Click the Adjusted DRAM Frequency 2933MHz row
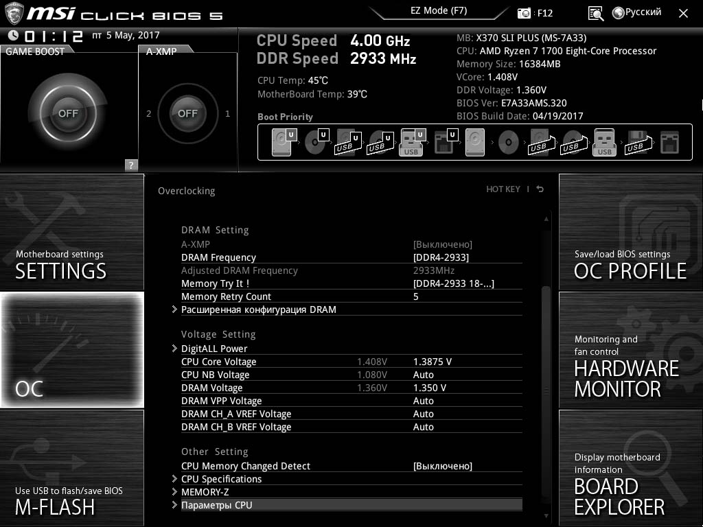Image resolution: width=703 pixels, height=527 pixels. click(351, 270)
